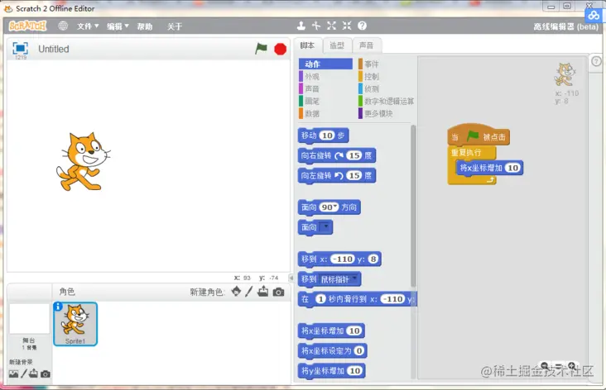
Task: Select the grow sprite tool
Action: [x=332, y=26]
